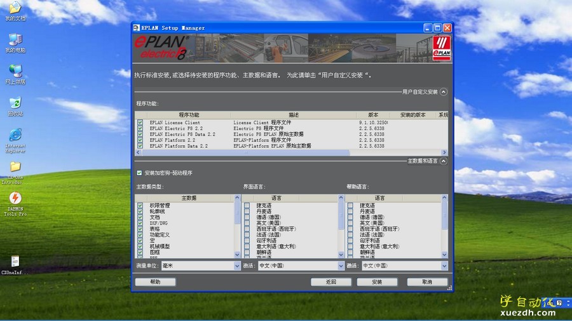Click down arrow of 主数据 list scrollbar
The width and height of the screenshot is (572, 321).
click(x=237, y=255)
